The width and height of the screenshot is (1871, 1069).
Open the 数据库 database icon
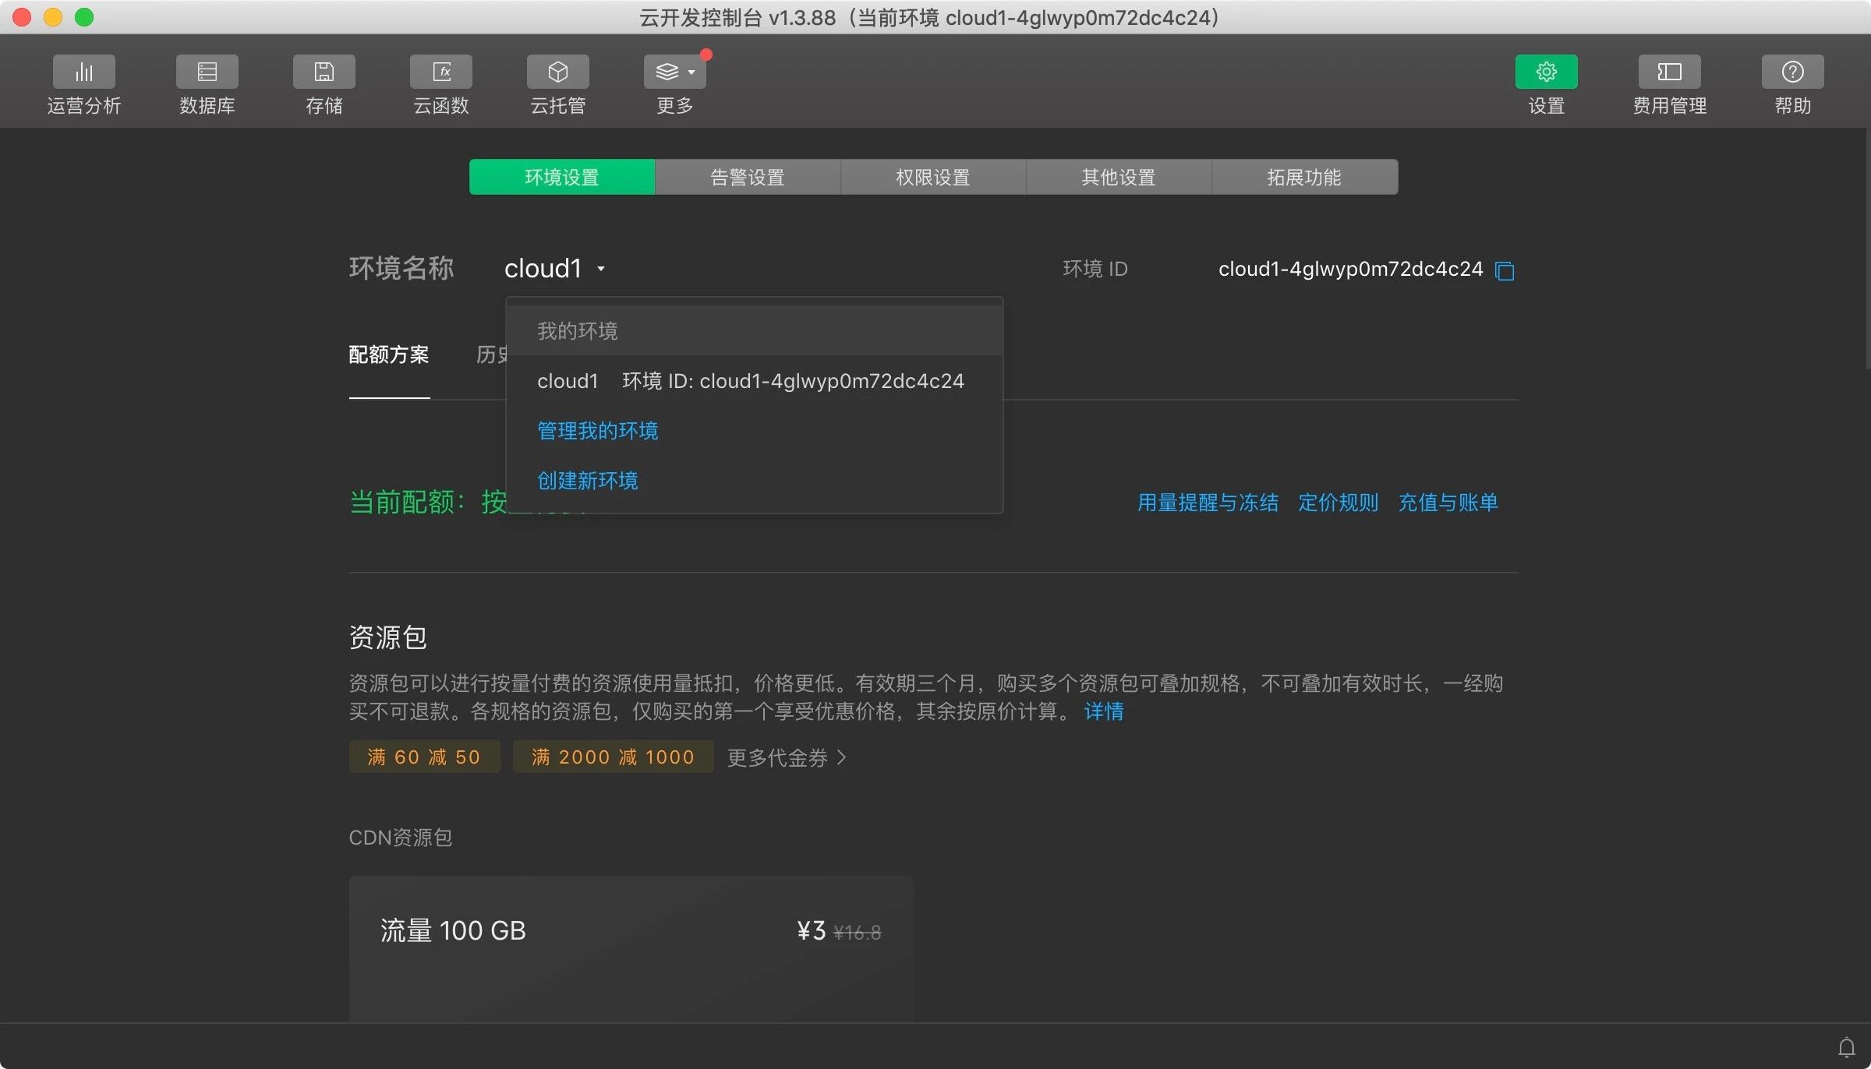[207, 72]
